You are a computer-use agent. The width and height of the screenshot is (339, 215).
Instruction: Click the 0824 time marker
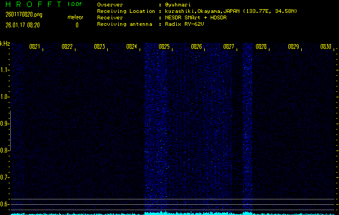pyautogui.click(x=132, y=47)
